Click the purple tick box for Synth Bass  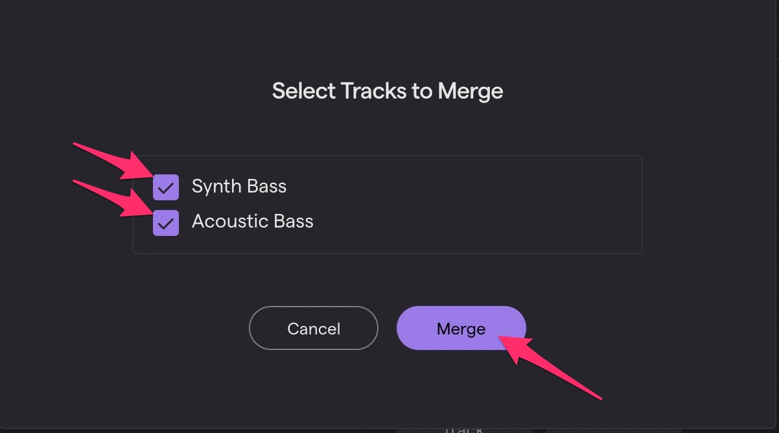pos(166,187)
